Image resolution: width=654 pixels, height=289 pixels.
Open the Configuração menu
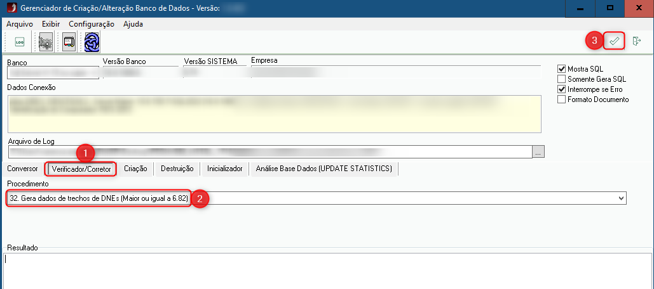tap(91, 24)
